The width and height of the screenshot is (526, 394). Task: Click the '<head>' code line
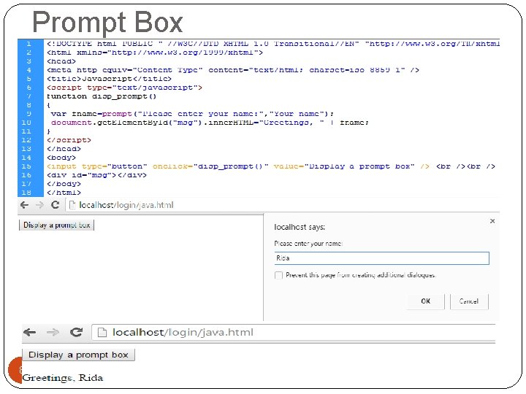[x=61, y=61]
